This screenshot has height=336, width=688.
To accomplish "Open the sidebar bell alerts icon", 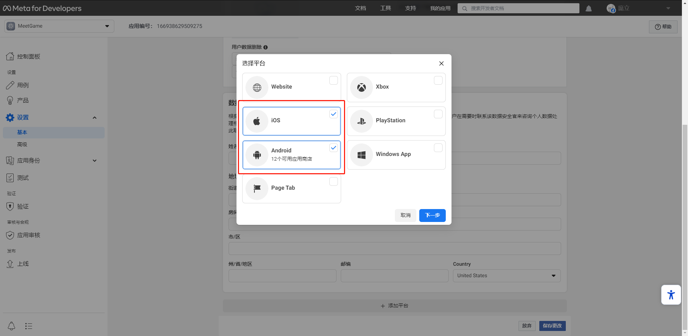I will click(11, 326).
